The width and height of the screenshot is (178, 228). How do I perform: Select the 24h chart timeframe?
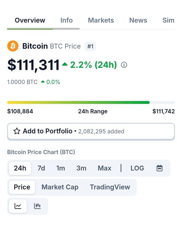20,168
